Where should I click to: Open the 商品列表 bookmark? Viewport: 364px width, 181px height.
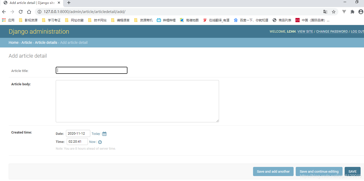coord(282,20)
